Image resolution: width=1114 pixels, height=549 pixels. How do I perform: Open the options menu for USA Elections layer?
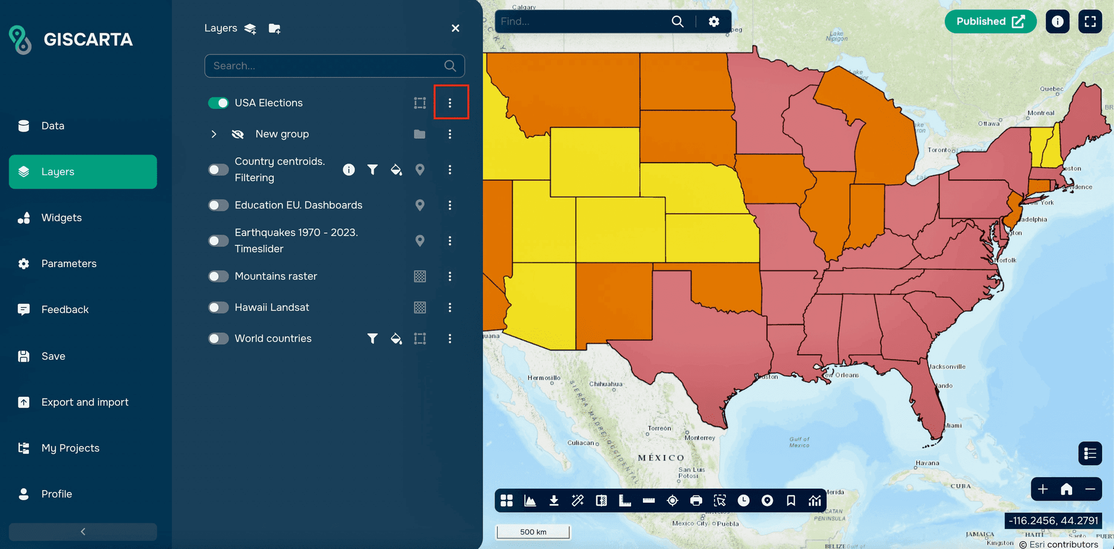pyautogui.click(x=450, y=102)
